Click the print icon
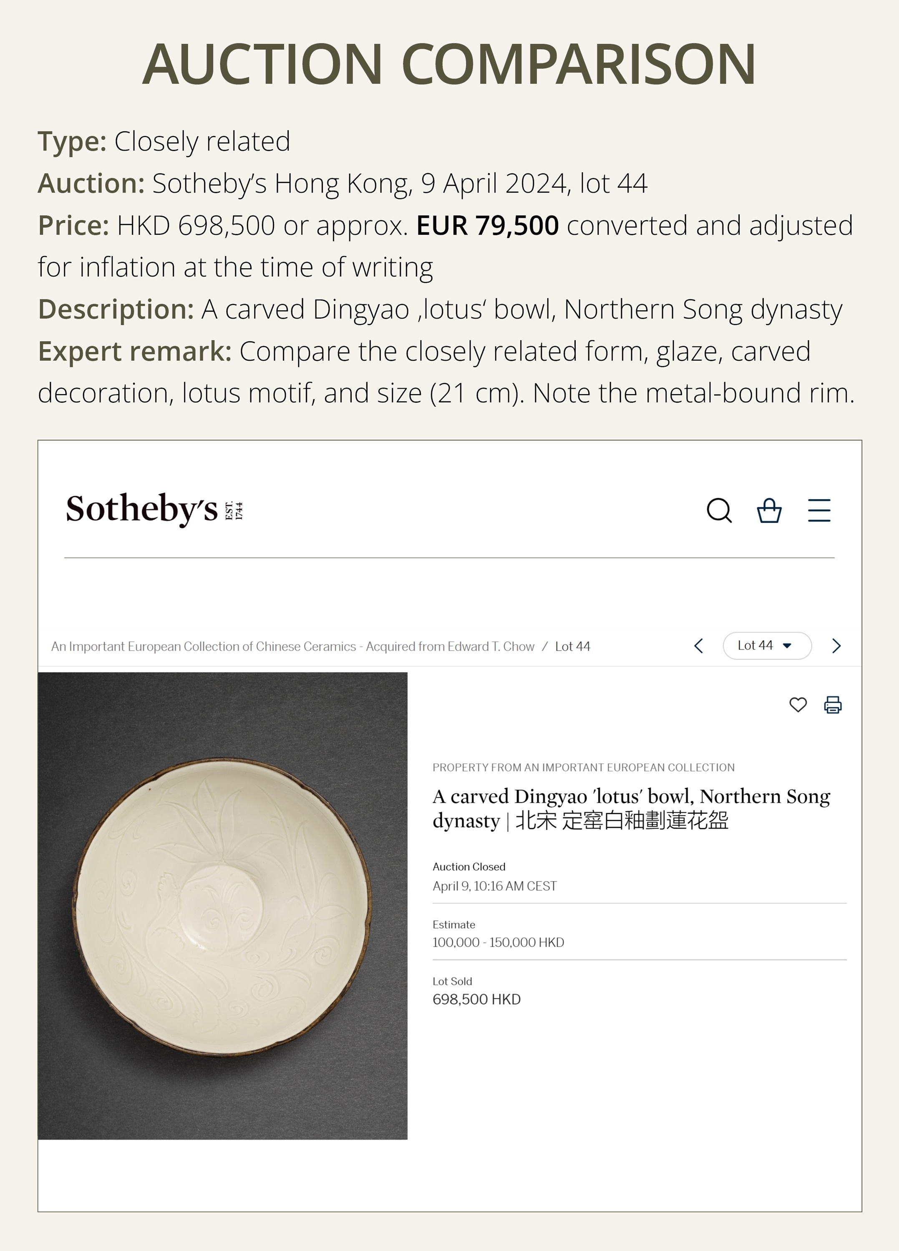Screen dimensions: 899x1251 [x=833, y=704]
